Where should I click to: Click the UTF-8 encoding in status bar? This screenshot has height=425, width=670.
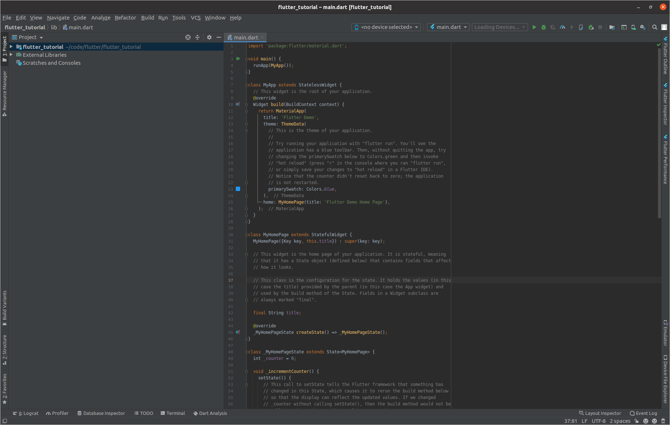(x=599, y=421)
